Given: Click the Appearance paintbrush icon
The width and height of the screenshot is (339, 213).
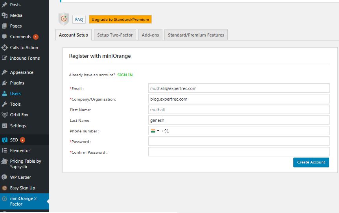Looking at the screenshot, I should click(4, 72).
